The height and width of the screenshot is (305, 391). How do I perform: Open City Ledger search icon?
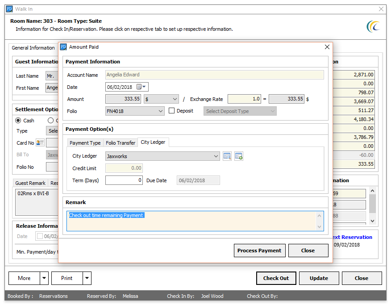[227, 156]
